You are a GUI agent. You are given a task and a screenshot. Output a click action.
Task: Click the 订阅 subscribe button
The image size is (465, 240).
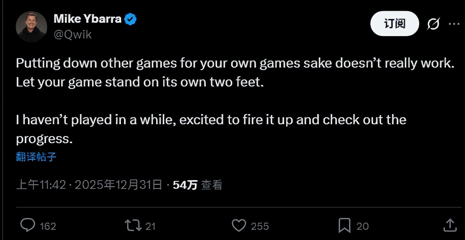(394, 24)
